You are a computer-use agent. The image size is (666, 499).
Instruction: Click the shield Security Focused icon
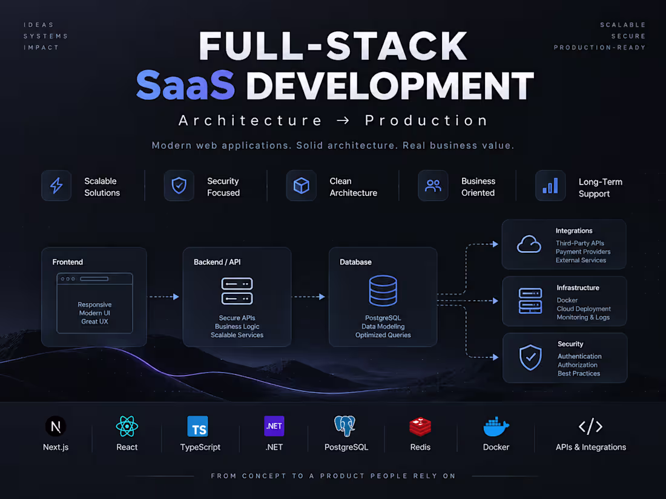coord(179,186)
